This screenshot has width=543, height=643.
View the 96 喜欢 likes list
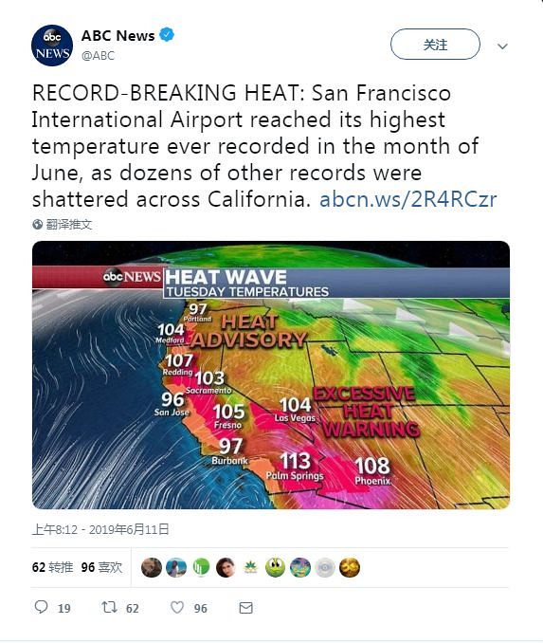[x=101, y=567]
